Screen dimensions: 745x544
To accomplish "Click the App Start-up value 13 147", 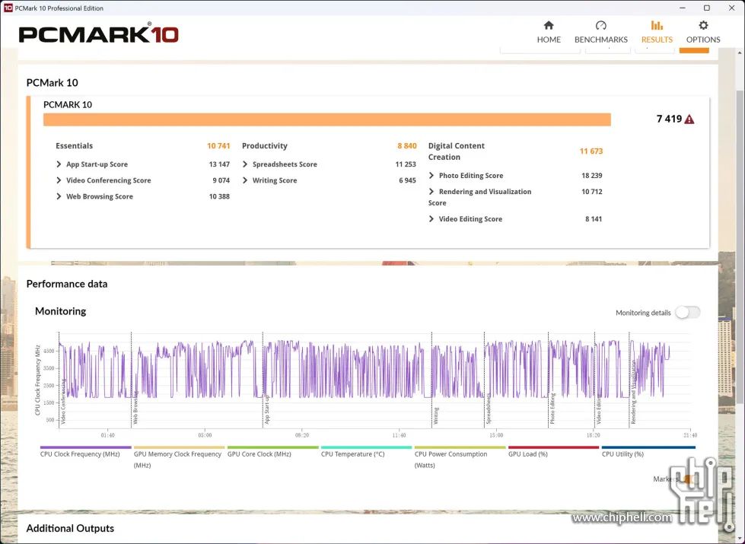I will pyautogui.click(x=219, y=164).
